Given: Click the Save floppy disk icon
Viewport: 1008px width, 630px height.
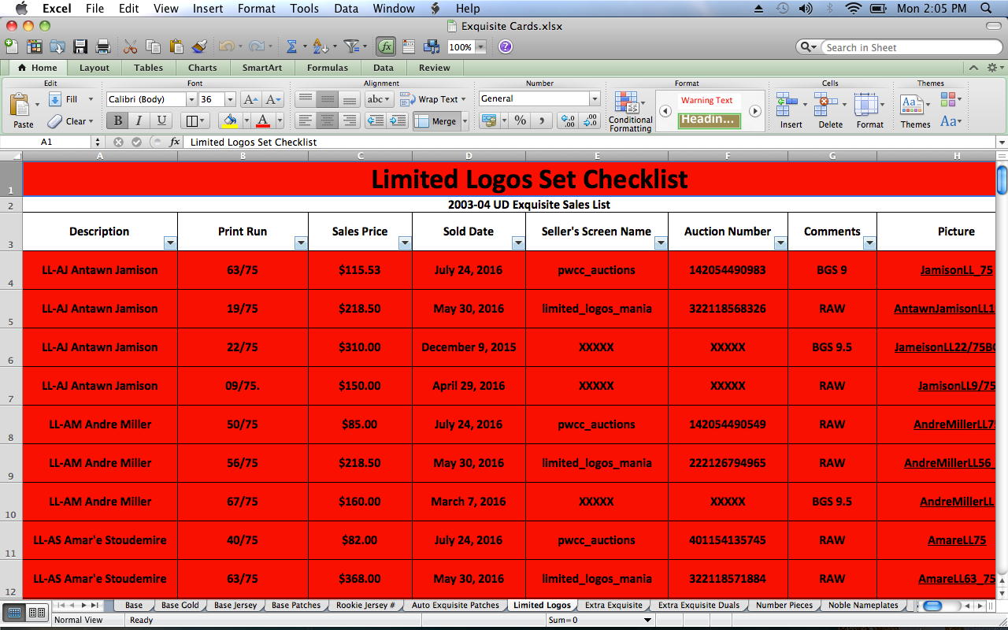Looking at the screenshot, I should click(x=80, y=47).
